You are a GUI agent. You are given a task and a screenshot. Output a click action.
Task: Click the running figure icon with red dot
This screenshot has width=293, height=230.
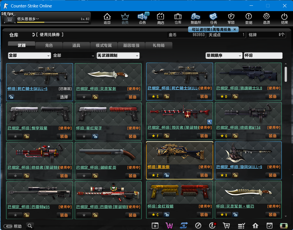click(212, 226)
